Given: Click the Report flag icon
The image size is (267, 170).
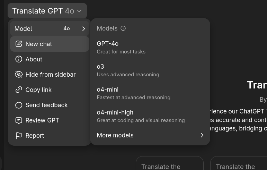Looking at the screenshot, I should (19, 136).
